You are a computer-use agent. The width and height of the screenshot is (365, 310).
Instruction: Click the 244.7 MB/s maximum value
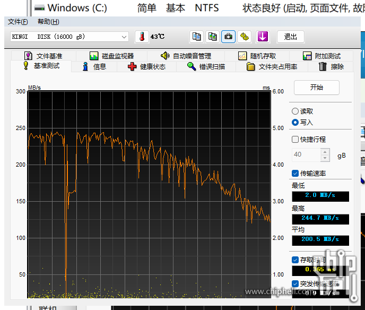[320, 218]
